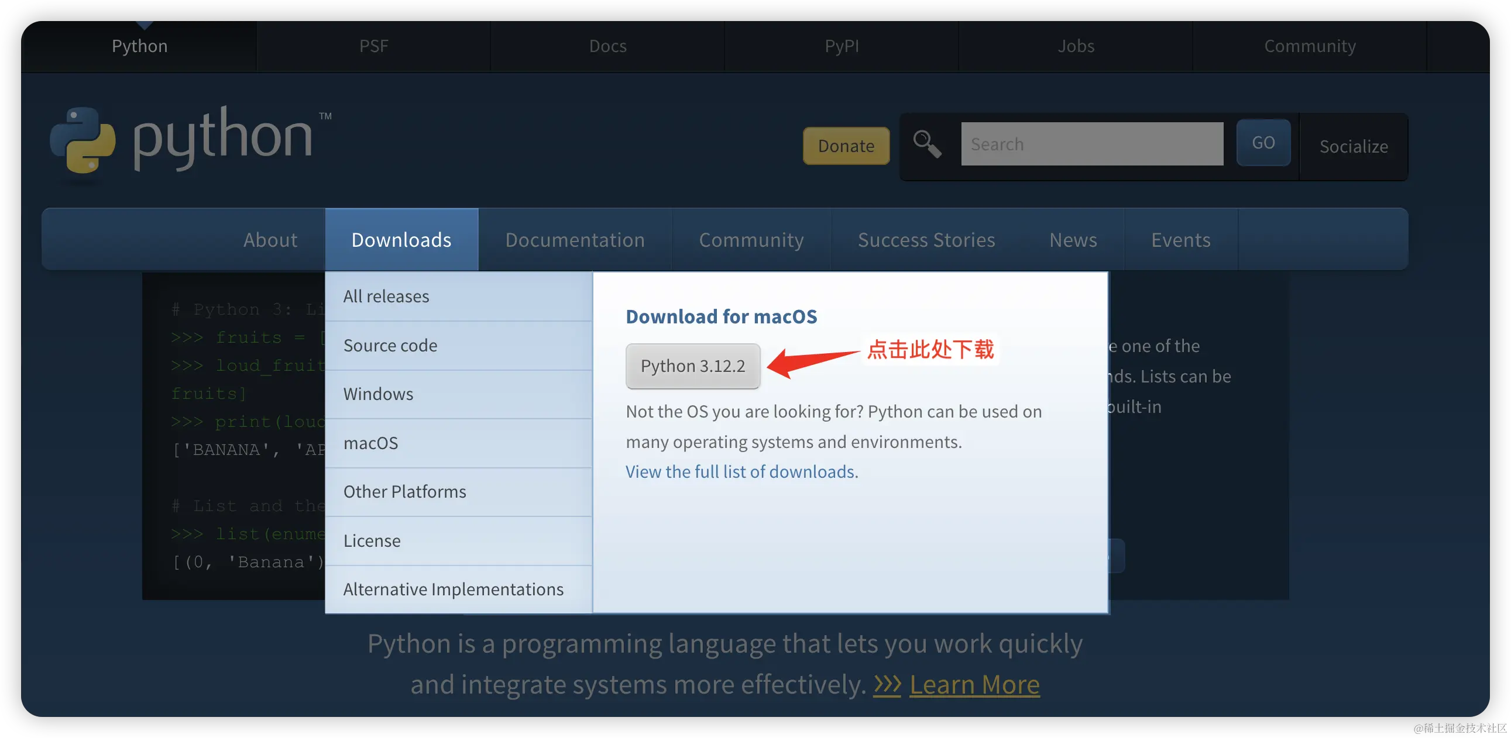This screenshot has width=1511, height=738.
Task: Open Community in the top bar
Action: [1310, 46]
